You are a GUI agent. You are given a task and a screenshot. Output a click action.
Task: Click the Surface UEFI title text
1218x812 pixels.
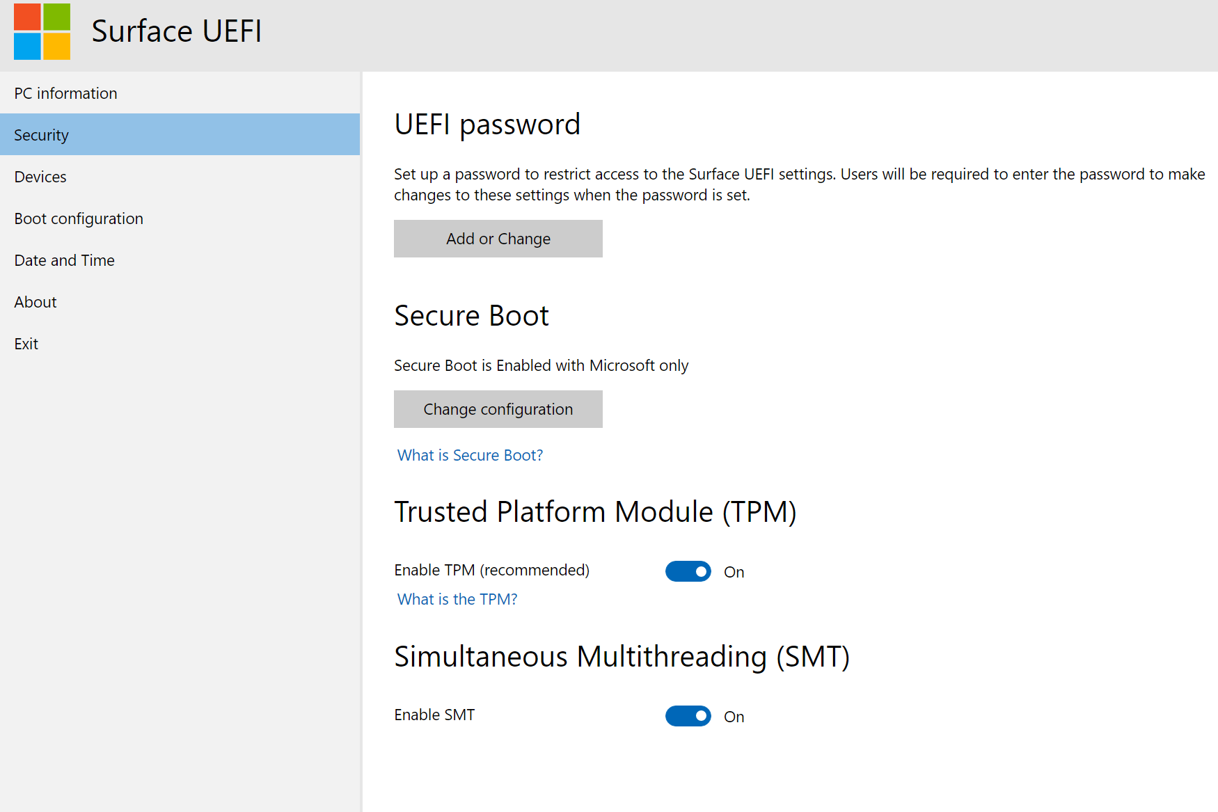[x=177, y=31]
